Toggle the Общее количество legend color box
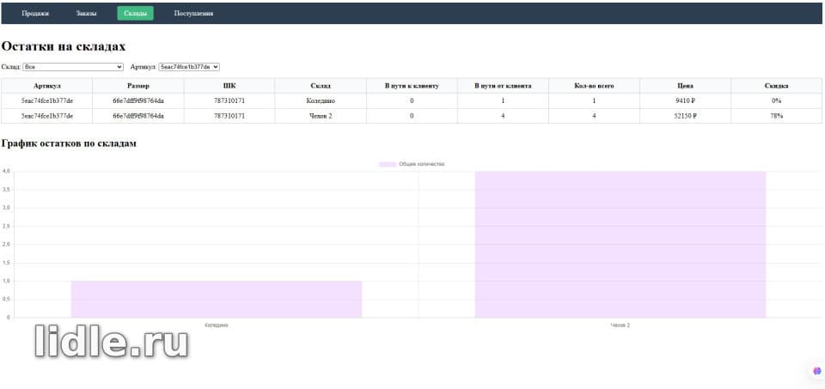 [388, 164]
